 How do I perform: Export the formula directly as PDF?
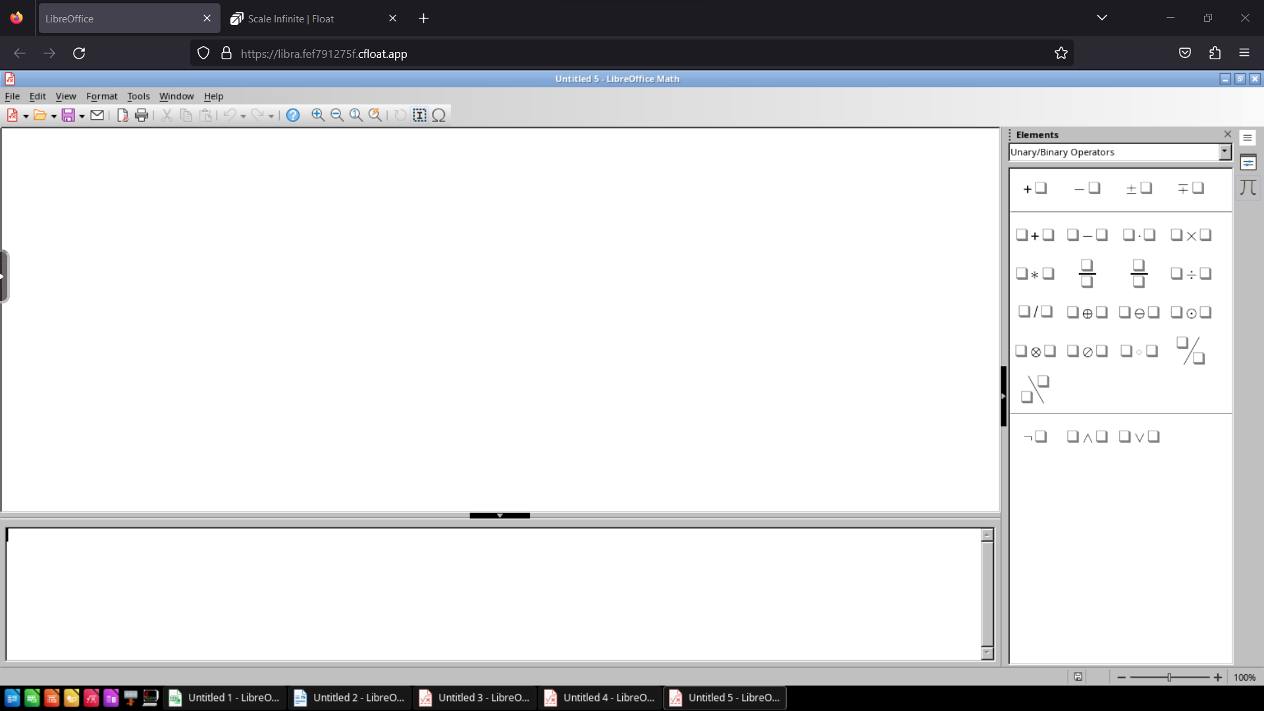122,115
